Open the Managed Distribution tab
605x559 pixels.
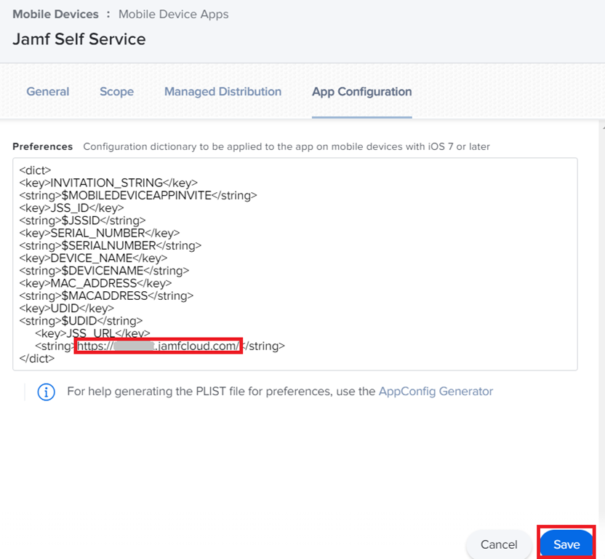point(223,92)
